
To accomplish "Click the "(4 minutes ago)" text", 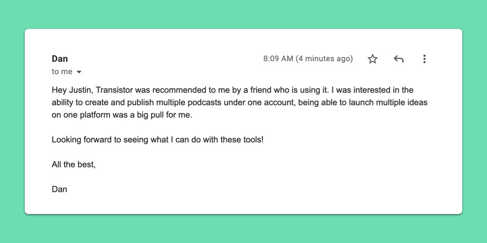I will point(324,59).
